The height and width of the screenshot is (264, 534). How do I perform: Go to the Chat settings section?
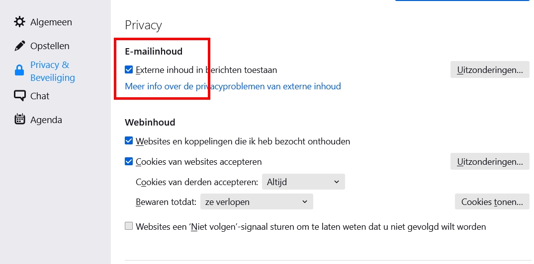coord(40,96)
